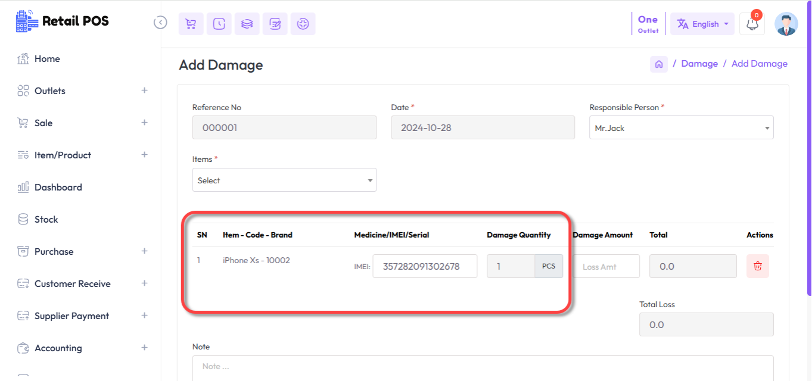Screen dimensions: 812x381
Task: Click the IMEI number input field
Action: 424,267
